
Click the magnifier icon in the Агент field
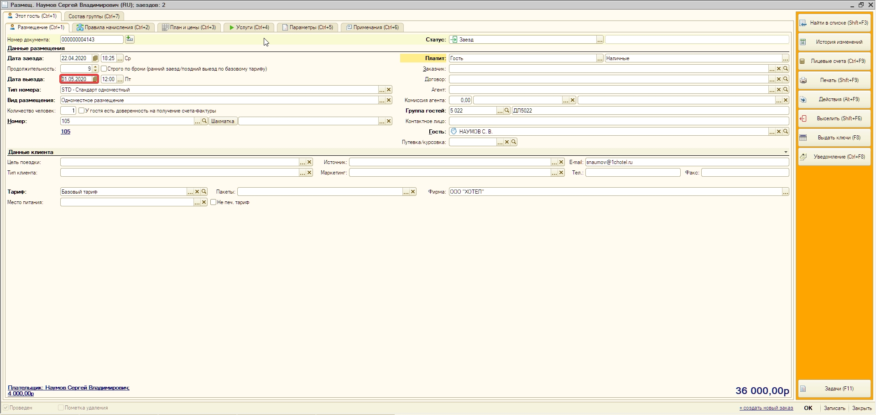(x=786, y=90)
